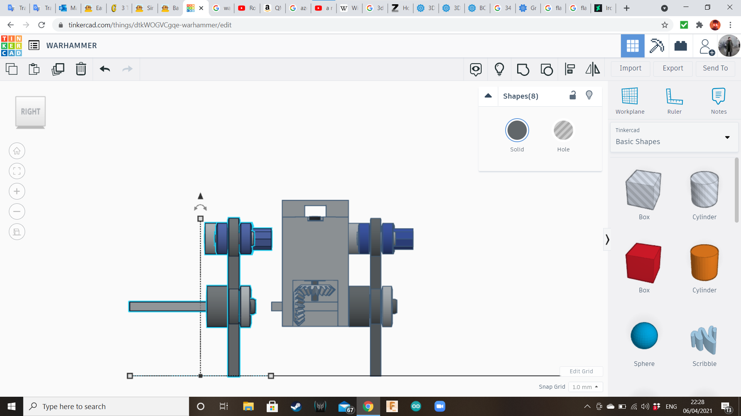
Task: Select the Align tool icon
Action: click(570, 69)
